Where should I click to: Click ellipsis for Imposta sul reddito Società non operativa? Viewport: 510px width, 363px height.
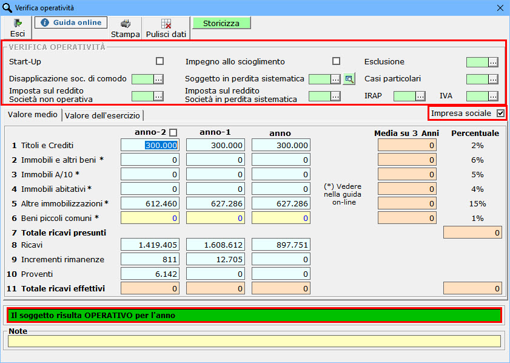pyautogui.click(x=158, y=96)
